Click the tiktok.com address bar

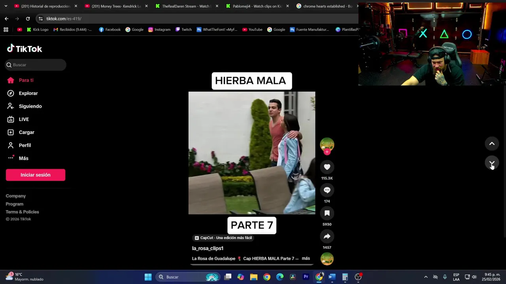198,19
